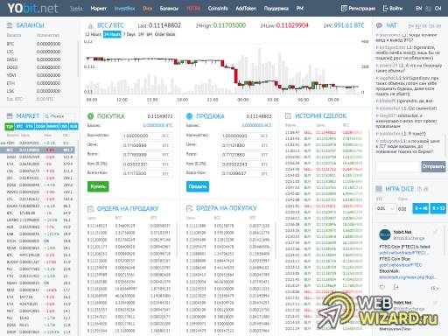Click the Маркет panel icon
Image resolution: width=448 pixels, height=336 pixels.
[x=10, y=116]
